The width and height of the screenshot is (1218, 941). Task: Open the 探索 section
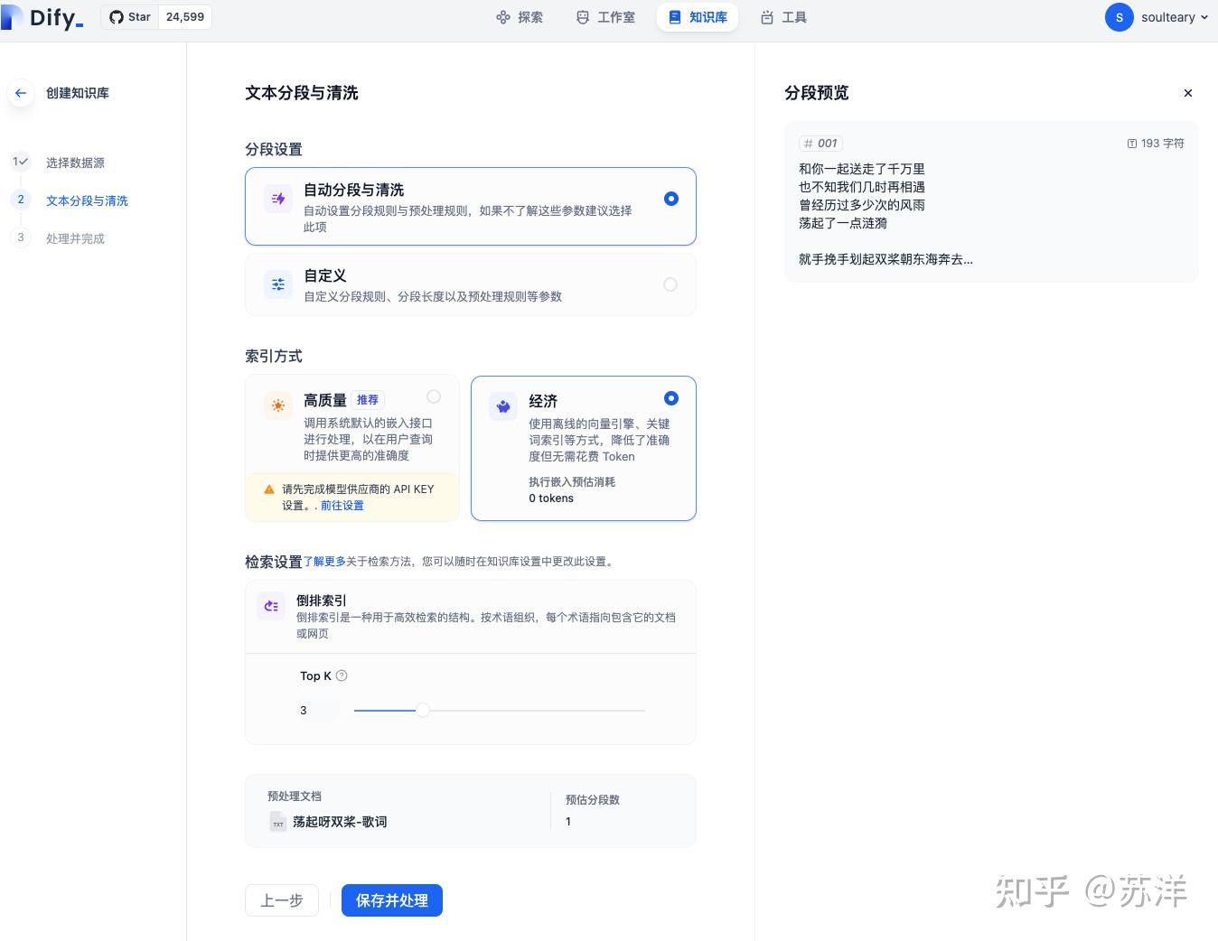(520, 16)
